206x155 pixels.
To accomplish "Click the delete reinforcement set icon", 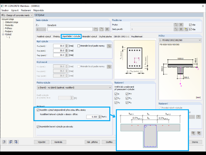I will pyautogui.click(x=107, y=29).
